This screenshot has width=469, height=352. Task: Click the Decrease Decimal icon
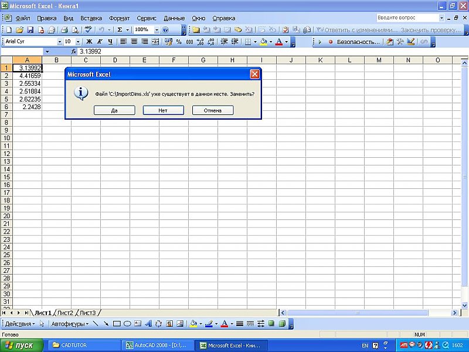(x=211, y=42)
